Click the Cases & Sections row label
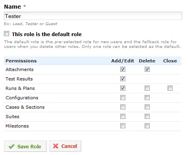Screen dimensions: 188x155 25,107
